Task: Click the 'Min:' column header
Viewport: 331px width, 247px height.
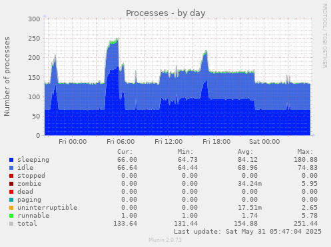Action: [x=185, y=152]
